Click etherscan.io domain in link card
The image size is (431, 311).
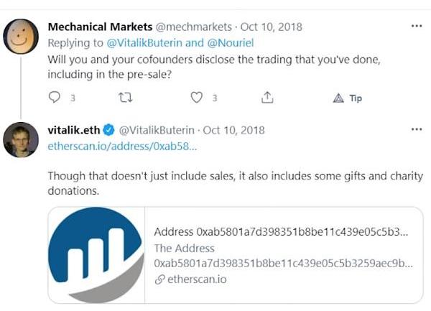pos(196,279)
